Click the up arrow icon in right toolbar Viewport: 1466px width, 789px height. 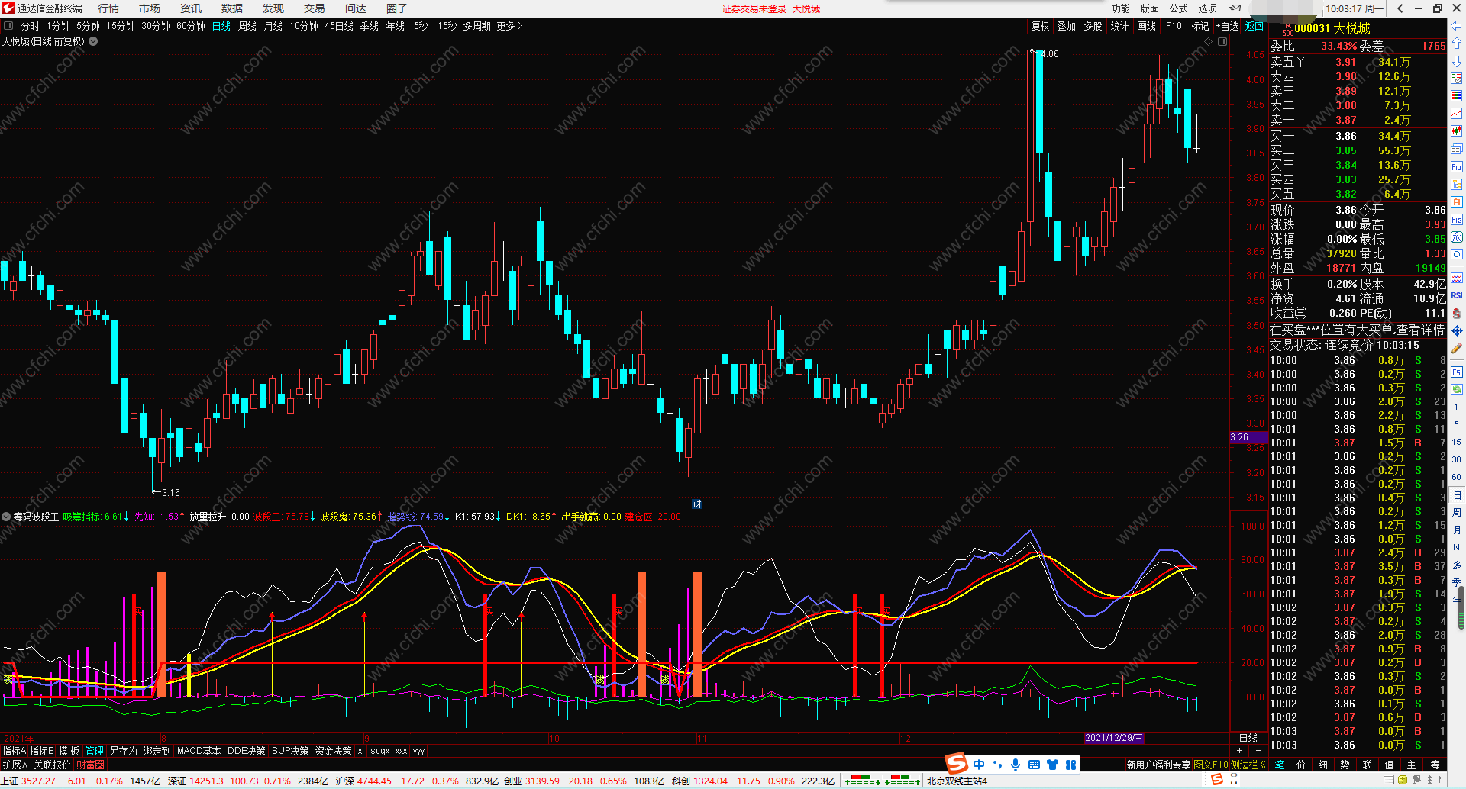coord(1457,43)
